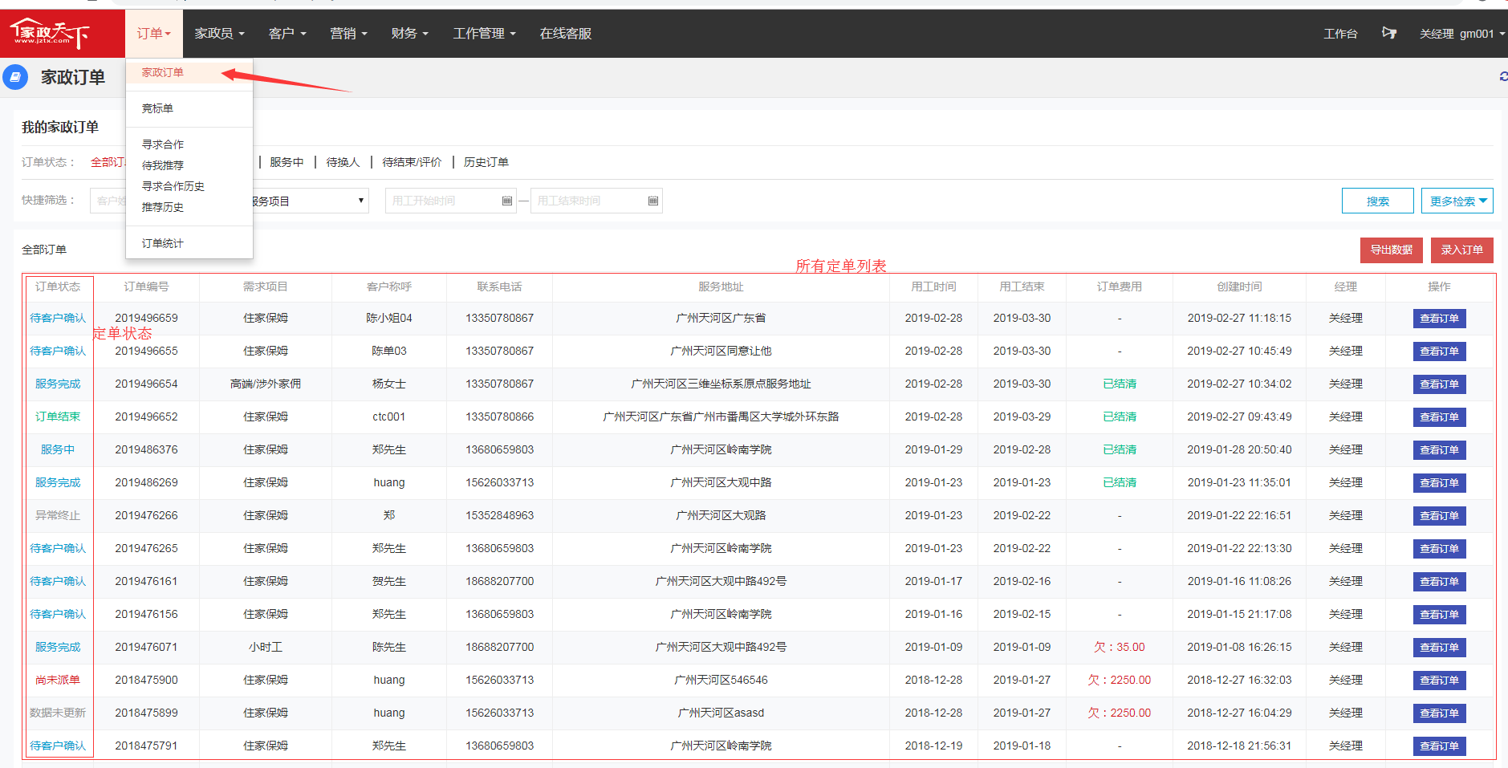Screen dimensions: 1508x768
Task: Click 查看订单 for order 2019496655
Action: (1439, 351)
